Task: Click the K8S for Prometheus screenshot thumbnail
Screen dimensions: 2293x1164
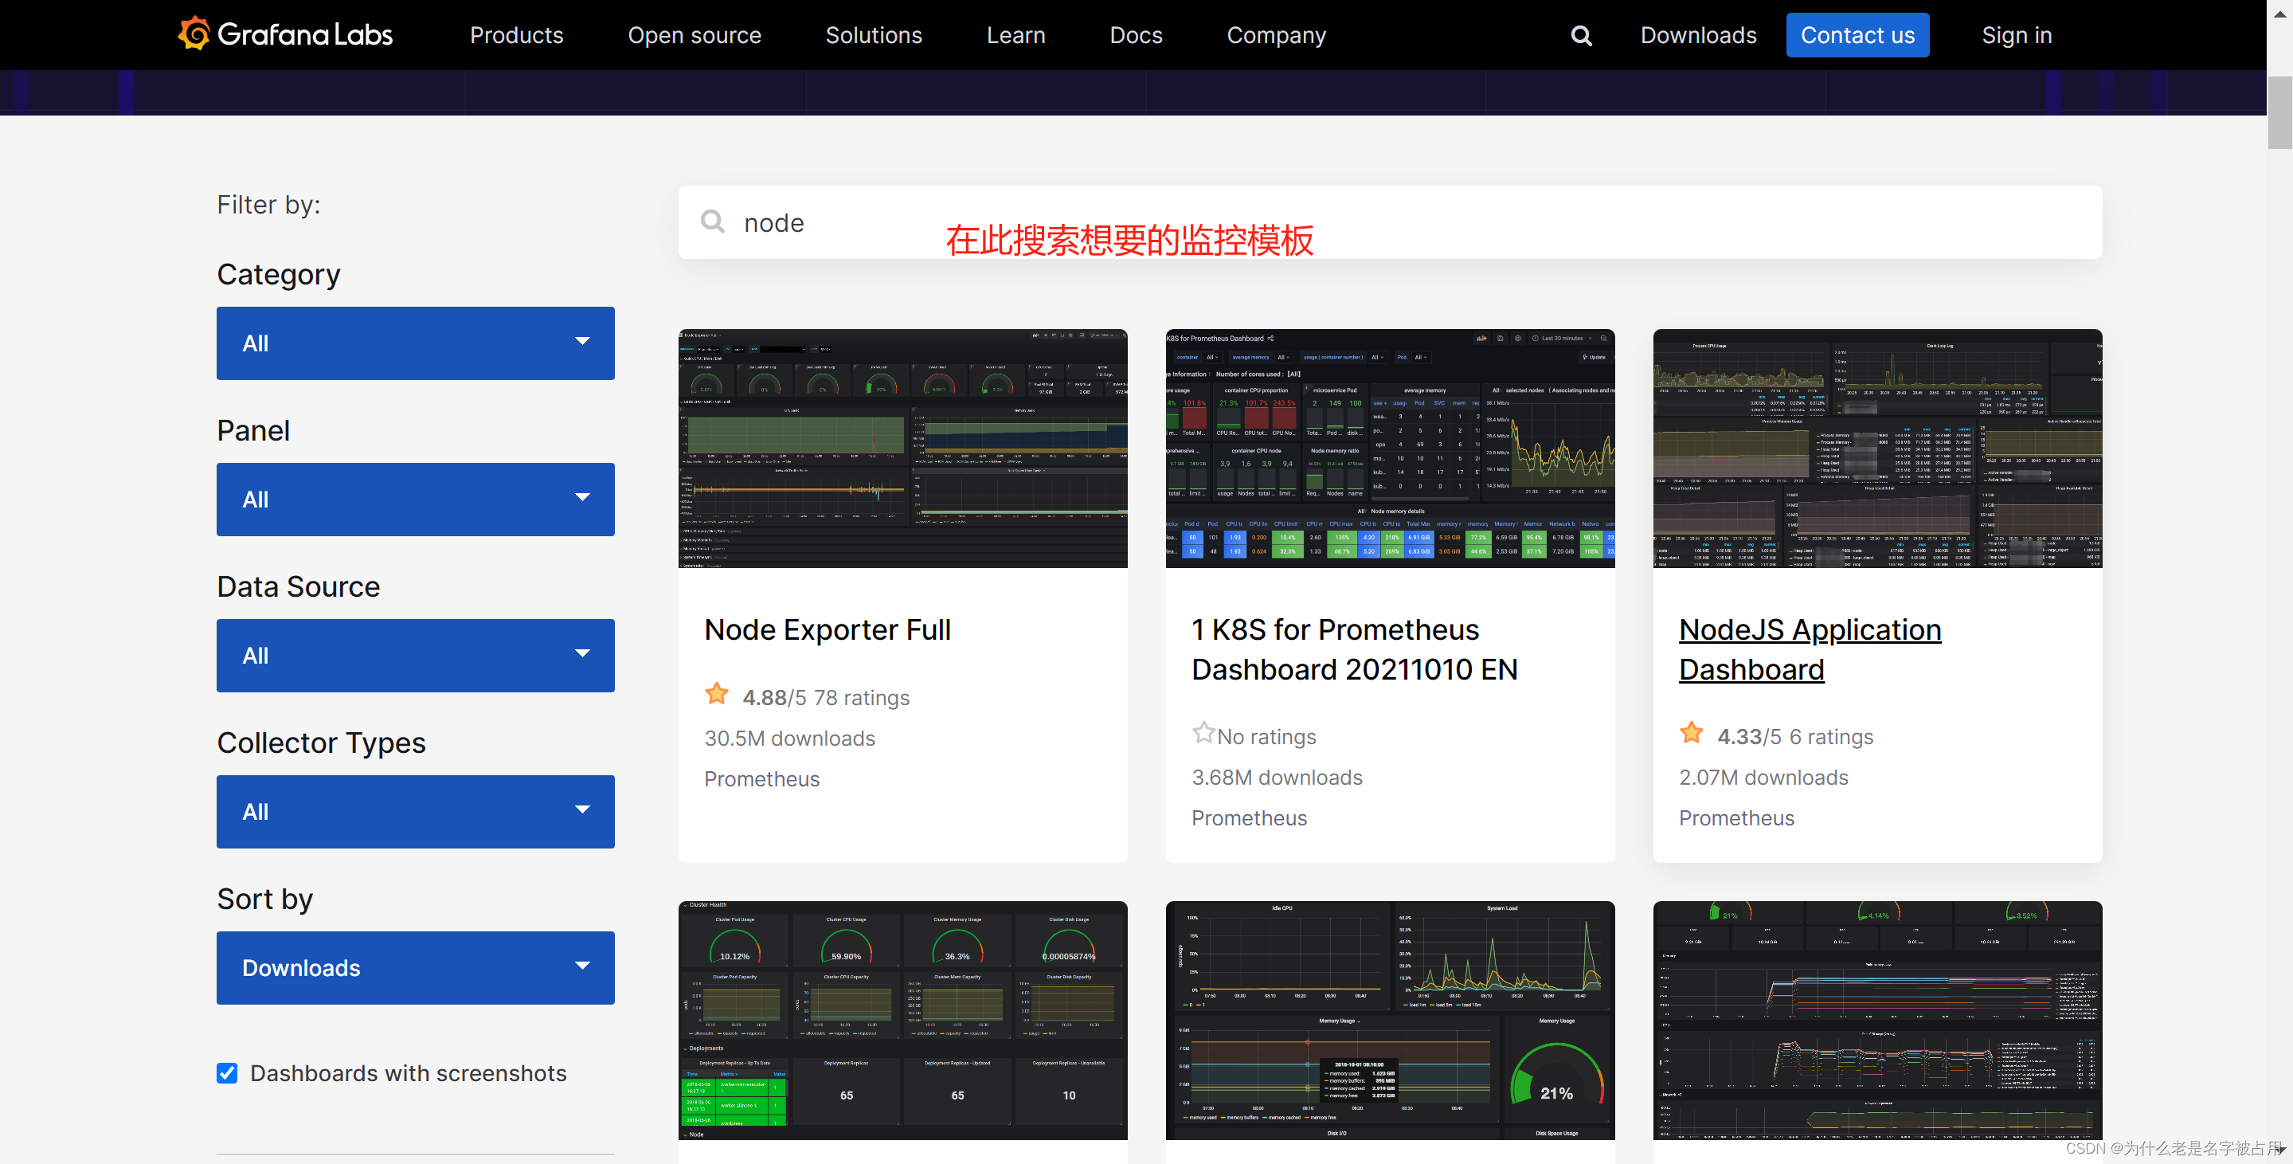Action: [1391, 449]
